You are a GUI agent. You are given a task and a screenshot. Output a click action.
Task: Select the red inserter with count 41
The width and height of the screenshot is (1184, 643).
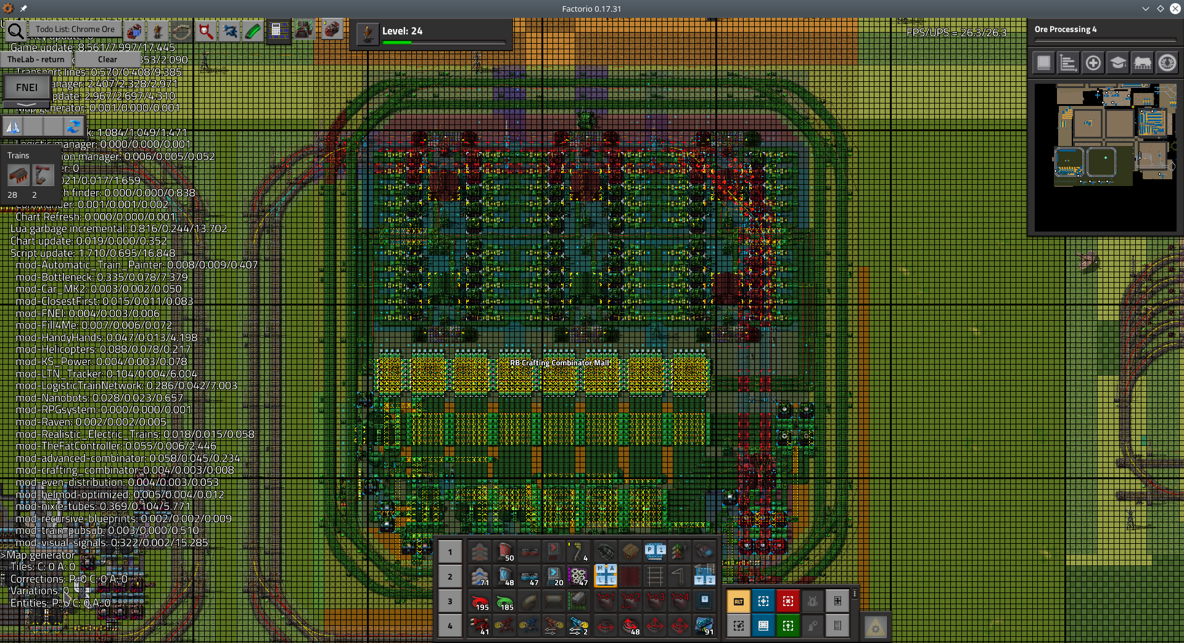coord(480,626)
